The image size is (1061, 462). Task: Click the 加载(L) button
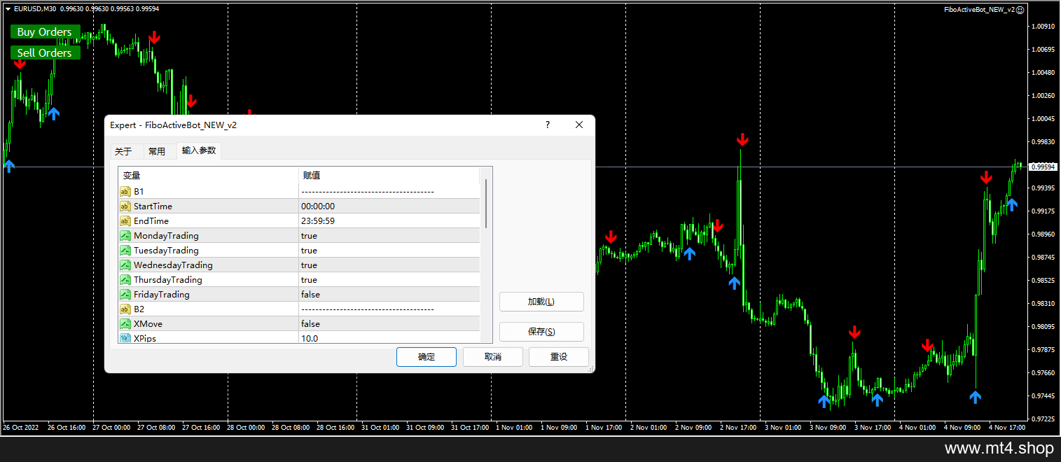[x=541, y=302]
